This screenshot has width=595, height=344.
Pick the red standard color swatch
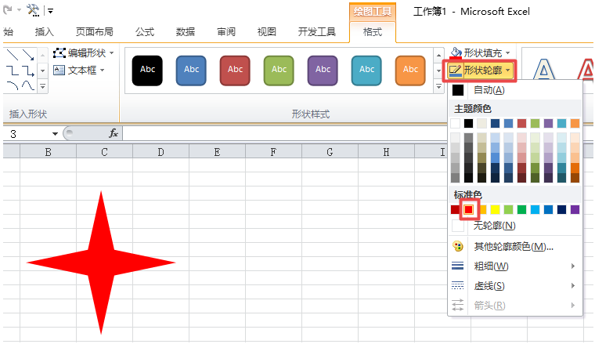click(x=469, y=209)
